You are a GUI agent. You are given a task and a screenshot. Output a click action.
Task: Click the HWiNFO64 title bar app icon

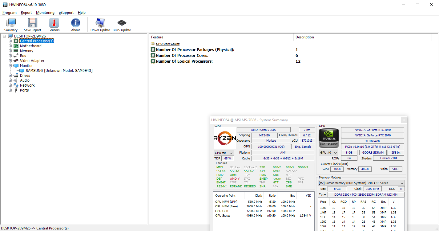point(5,5)
